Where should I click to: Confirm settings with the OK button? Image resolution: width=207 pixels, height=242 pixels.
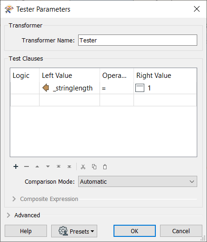pyautogui.click(x=134, y=231)
